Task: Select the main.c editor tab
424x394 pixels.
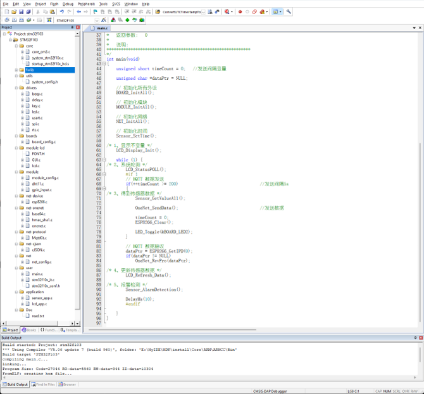Action: [99, 28]
